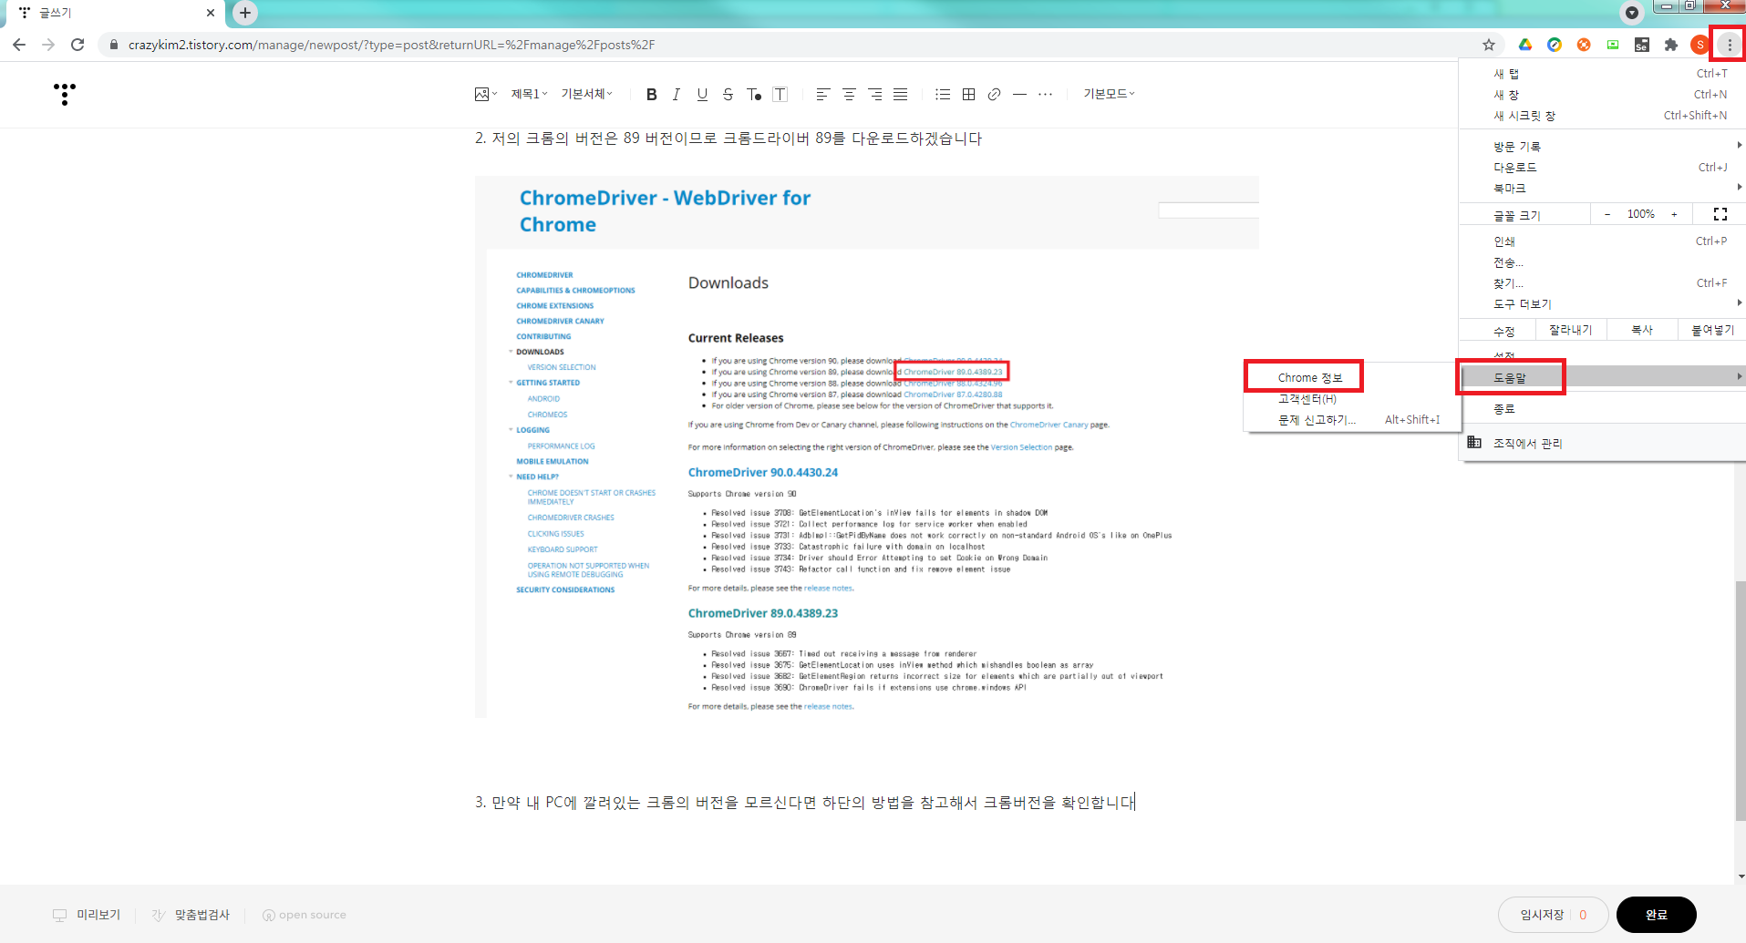Viewport: 1746px width, 943px height.
Task: Open a new browser tab
Action: (244, 13)
